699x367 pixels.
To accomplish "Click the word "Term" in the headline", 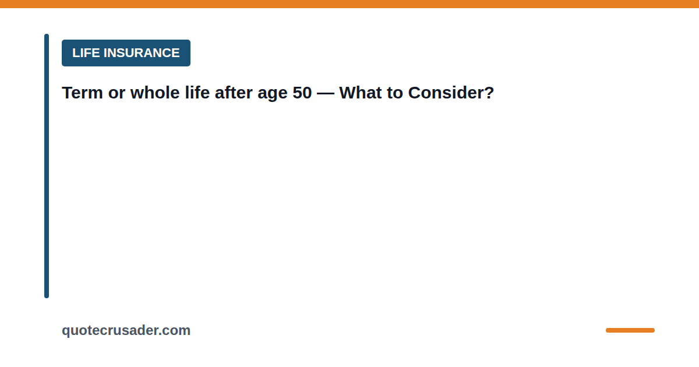I will coord(83,93).
